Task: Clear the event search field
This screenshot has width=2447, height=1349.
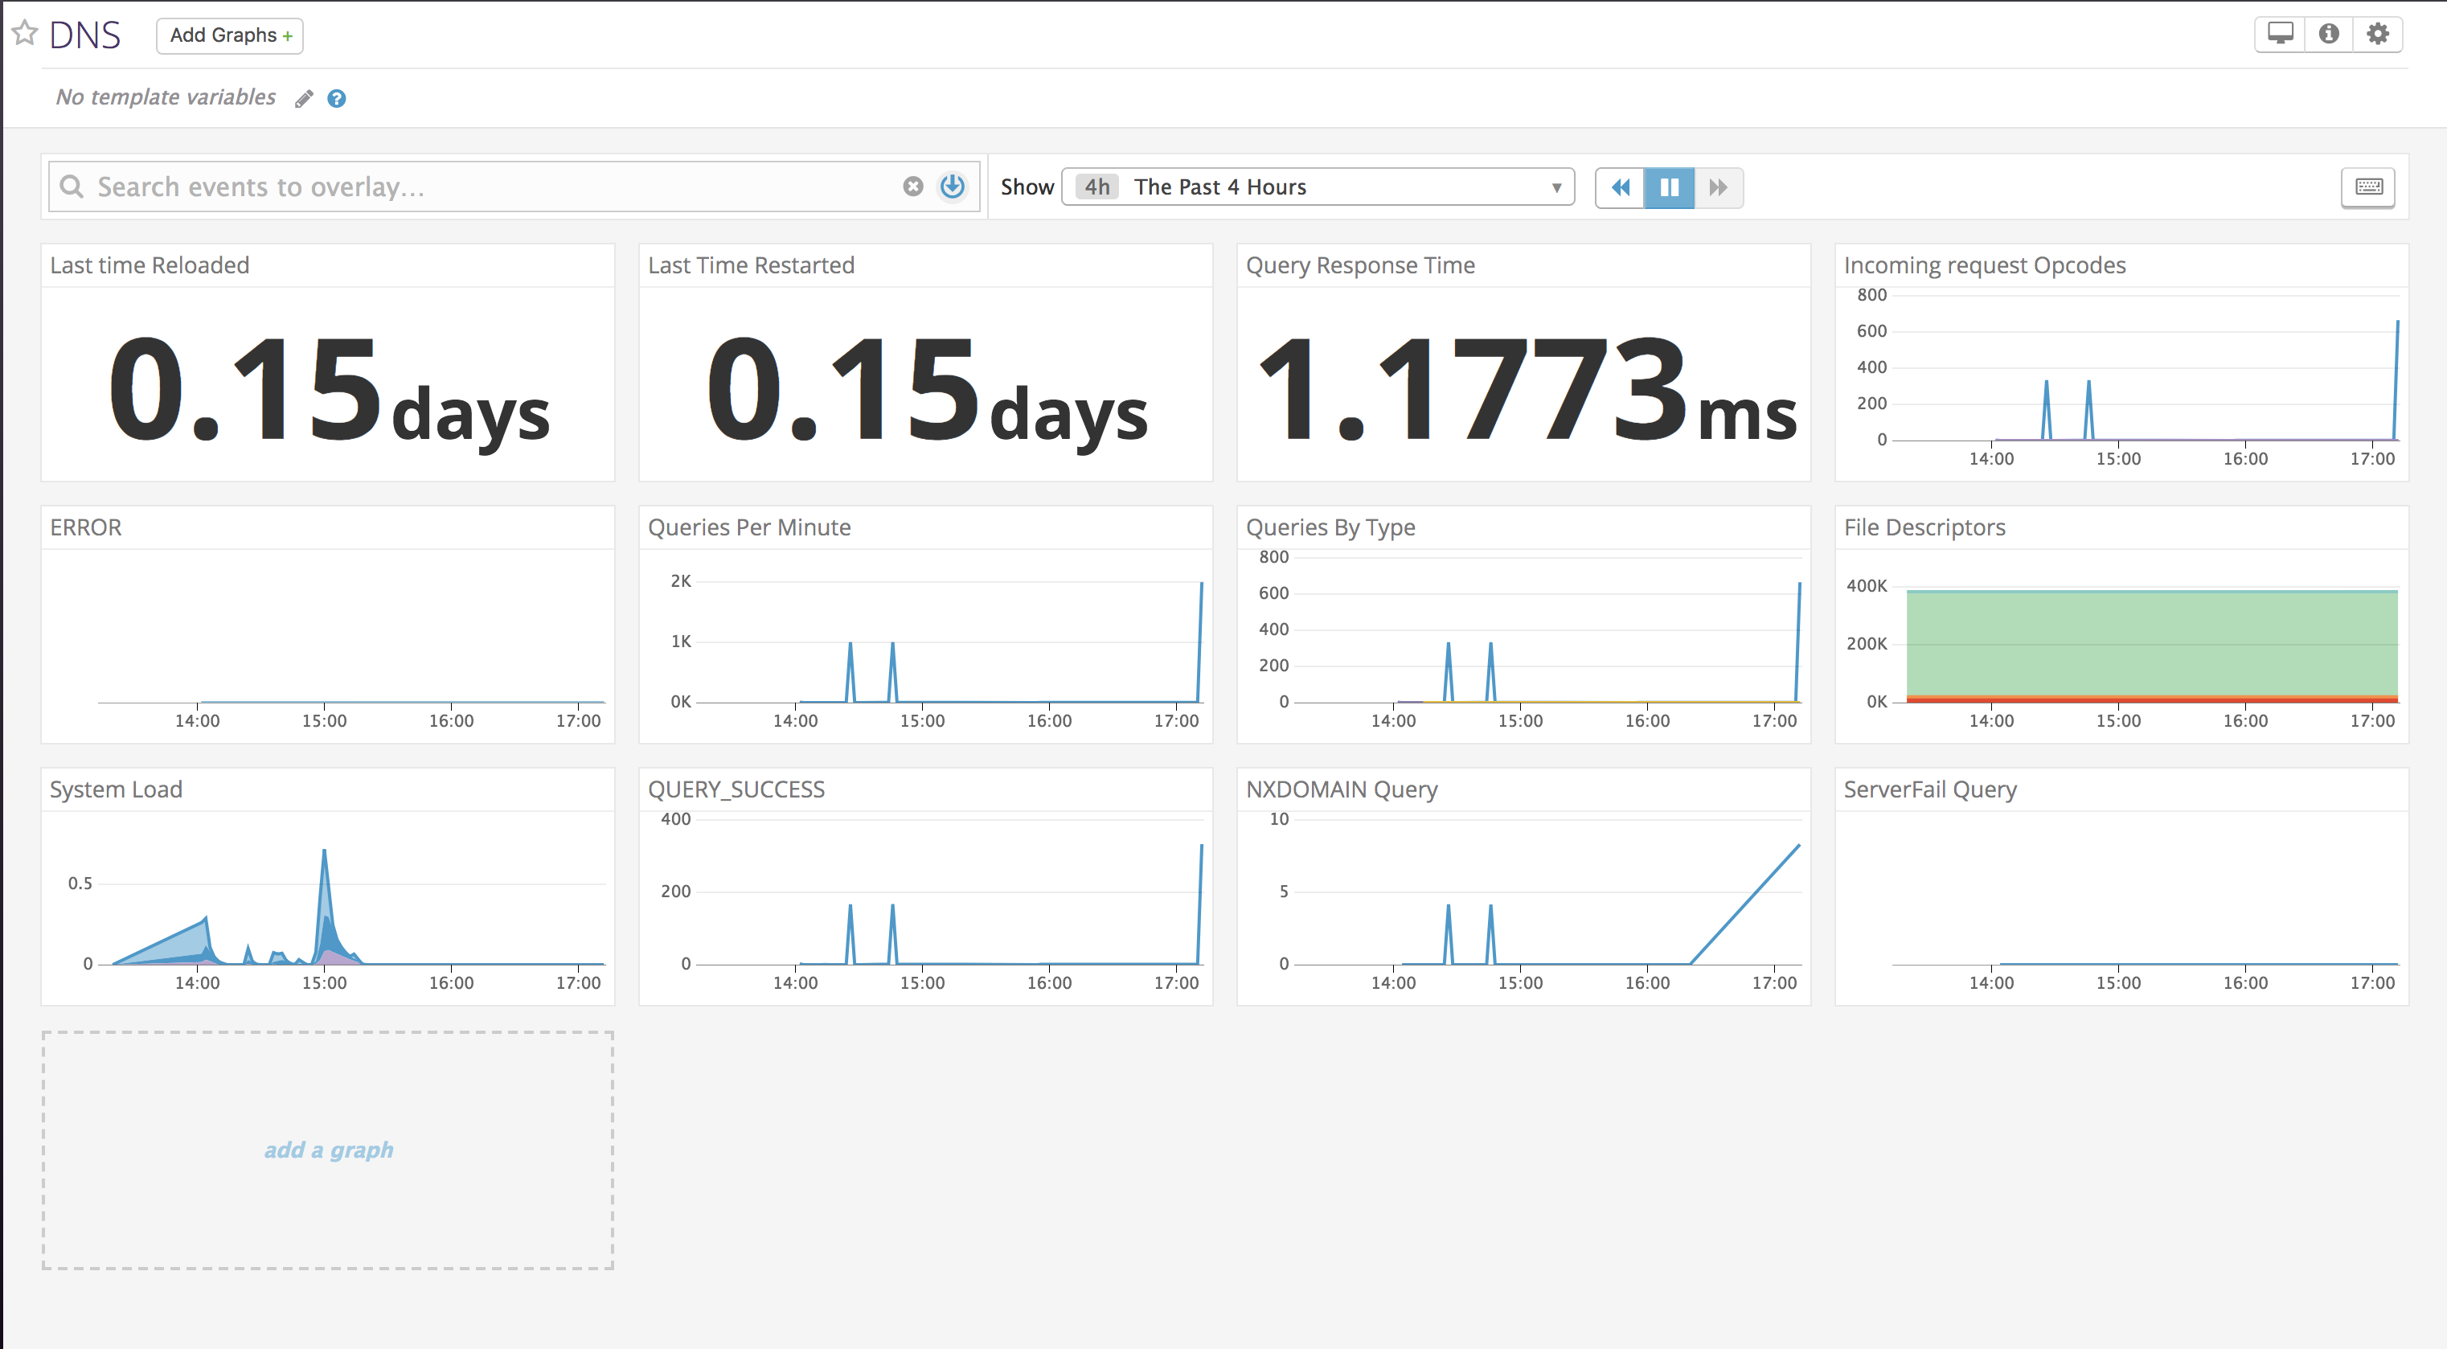Action: tap(912, 187)
